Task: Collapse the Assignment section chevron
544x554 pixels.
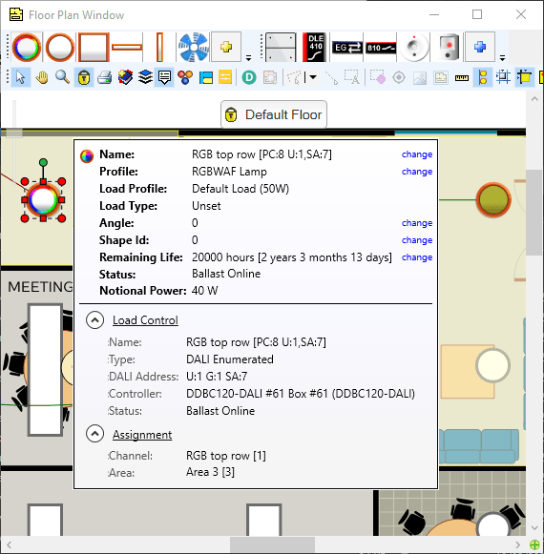Action: (94, 434)
